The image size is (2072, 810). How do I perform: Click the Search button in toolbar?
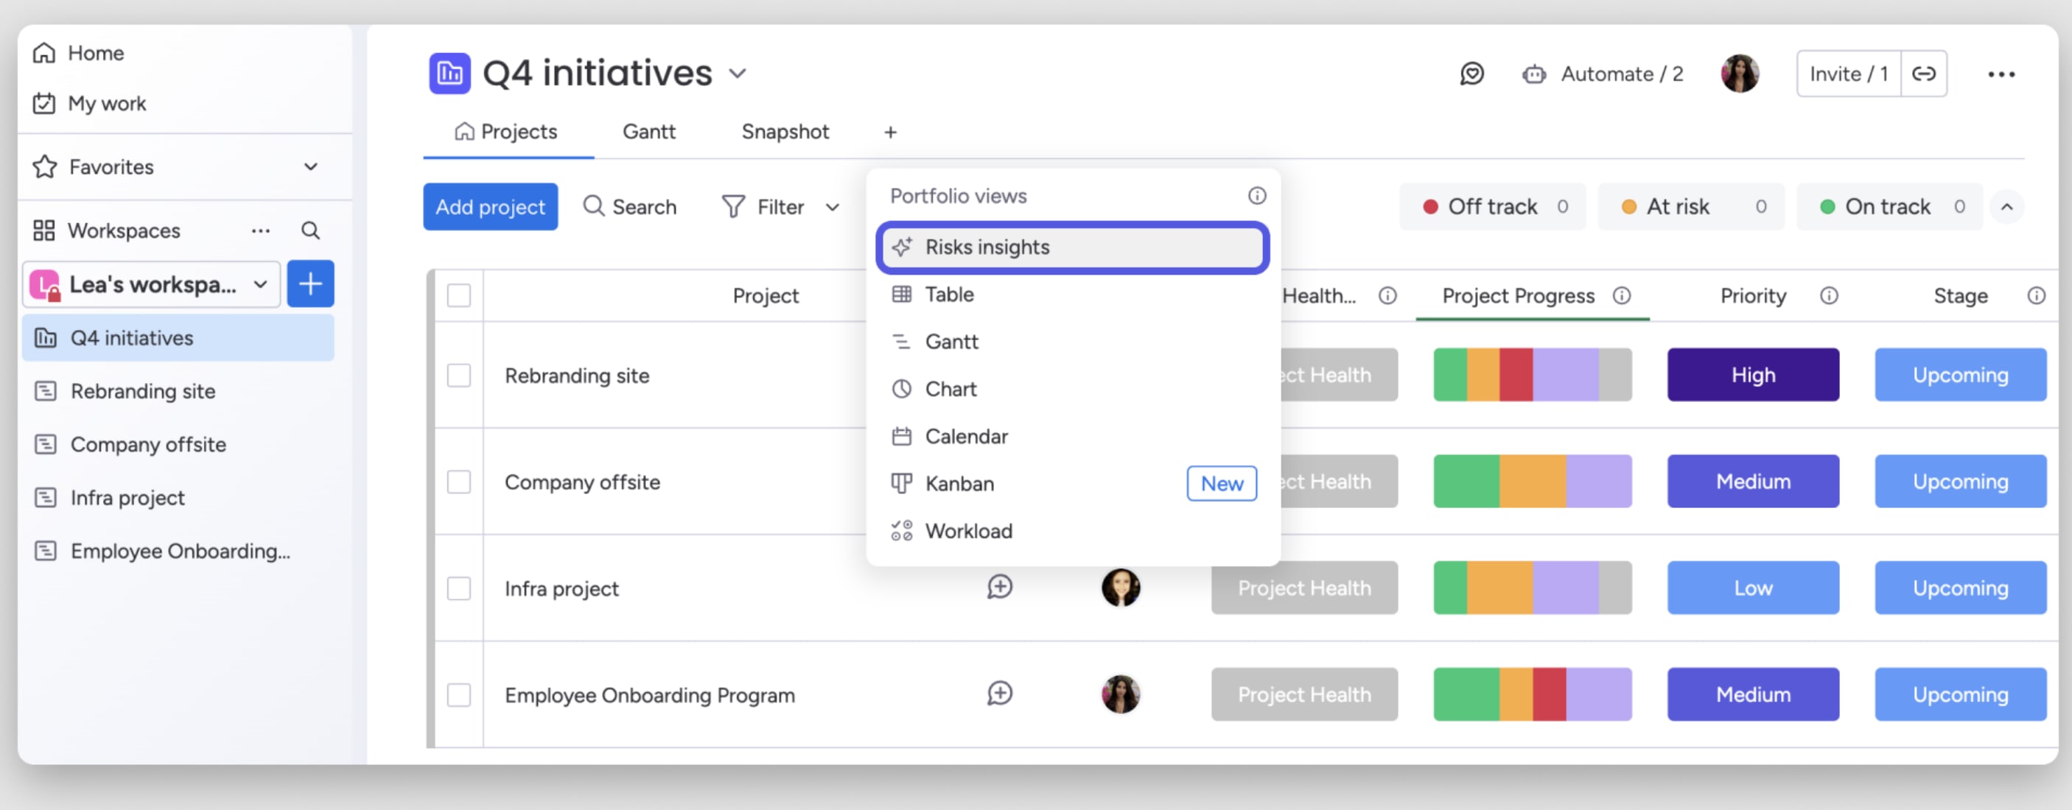(x=630, y=208)
